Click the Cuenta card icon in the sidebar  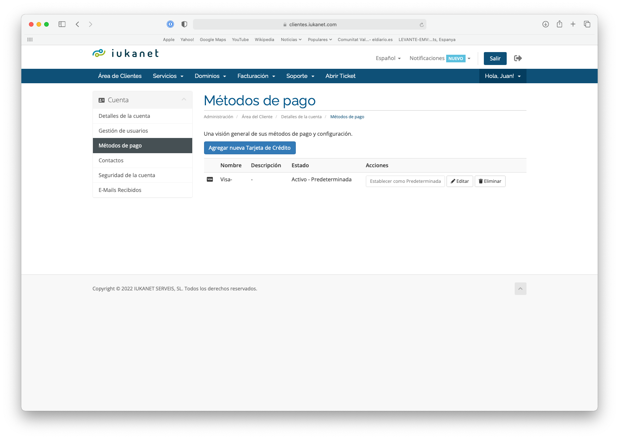tap(102, 100)
